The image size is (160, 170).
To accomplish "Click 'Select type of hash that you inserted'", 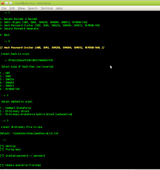I will click(27, 67).
